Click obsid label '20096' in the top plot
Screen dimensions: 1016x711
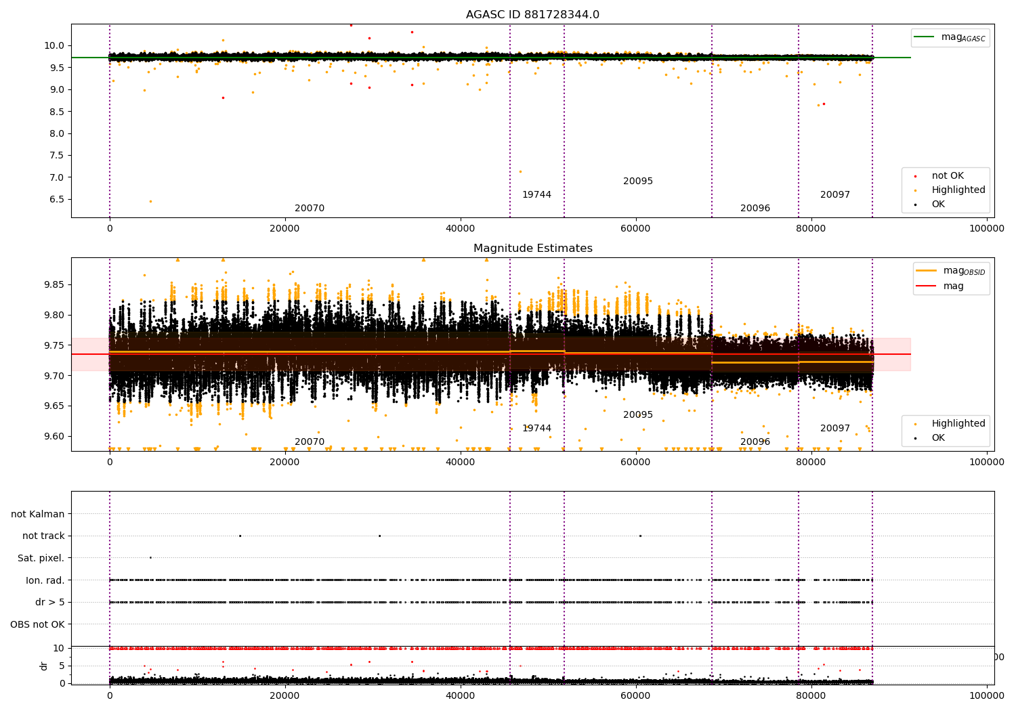point(755,209)
